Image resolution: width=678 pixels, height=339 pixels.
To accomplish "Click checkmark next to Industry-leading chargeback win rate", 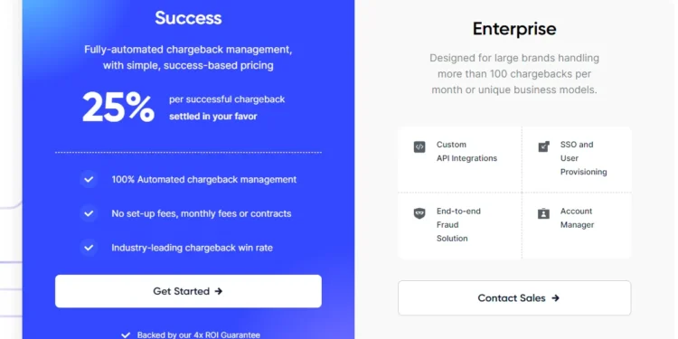I will pyautogui.click(x=89, y=248).
